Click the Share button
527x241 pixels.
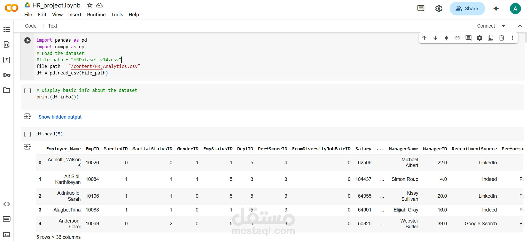click(467, 9)
